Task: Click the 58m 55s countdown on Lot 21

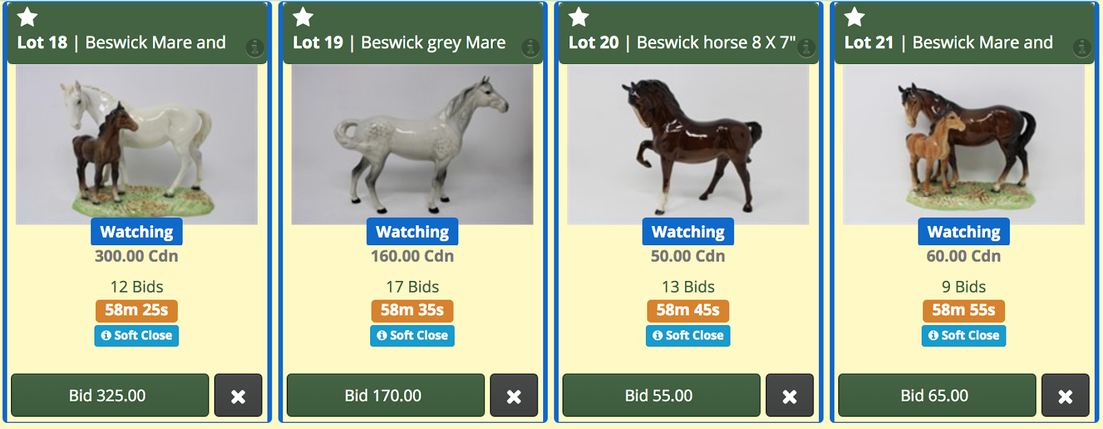Action: 964,311
